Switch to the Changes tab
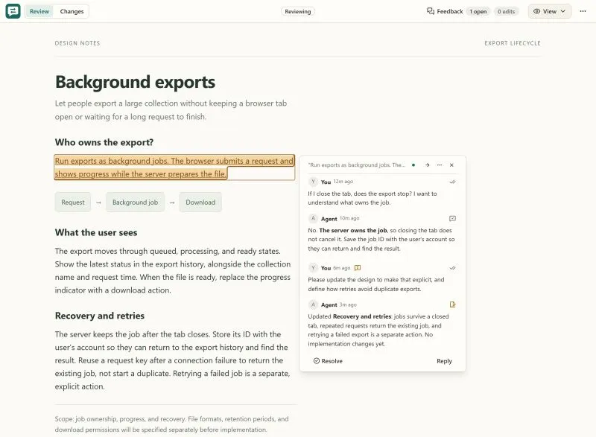 (x=72, y=11)
